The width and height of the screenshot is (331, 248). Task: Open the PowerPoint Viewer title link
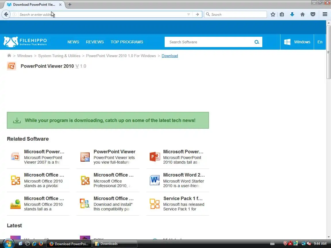(x=114, y=152)
